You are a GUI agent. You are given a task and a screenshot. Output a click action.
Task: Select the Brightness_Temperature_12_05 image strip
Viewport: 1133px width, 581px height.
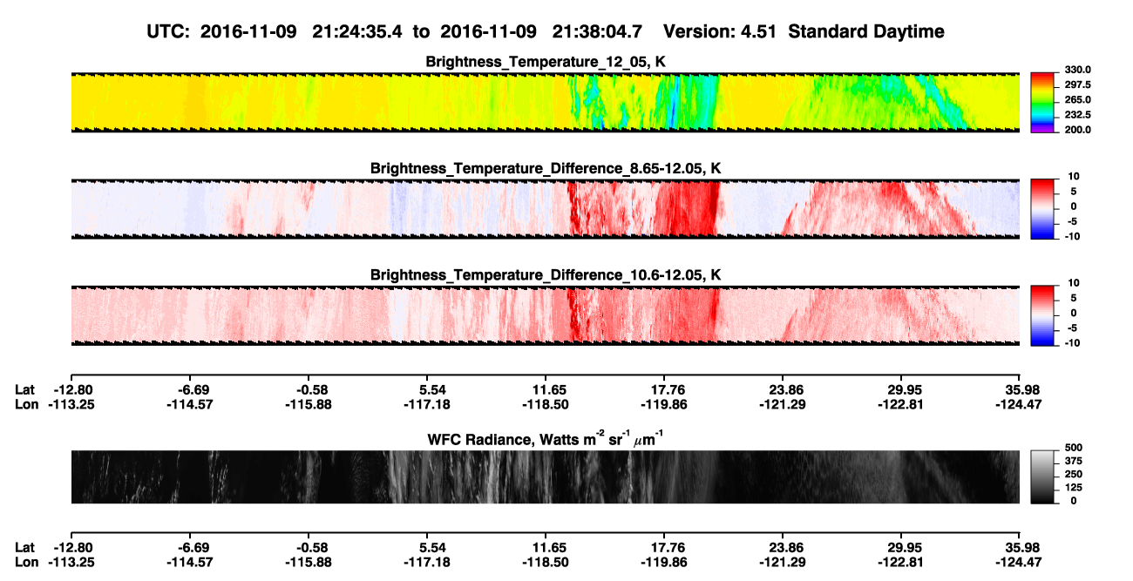[545, 102]
